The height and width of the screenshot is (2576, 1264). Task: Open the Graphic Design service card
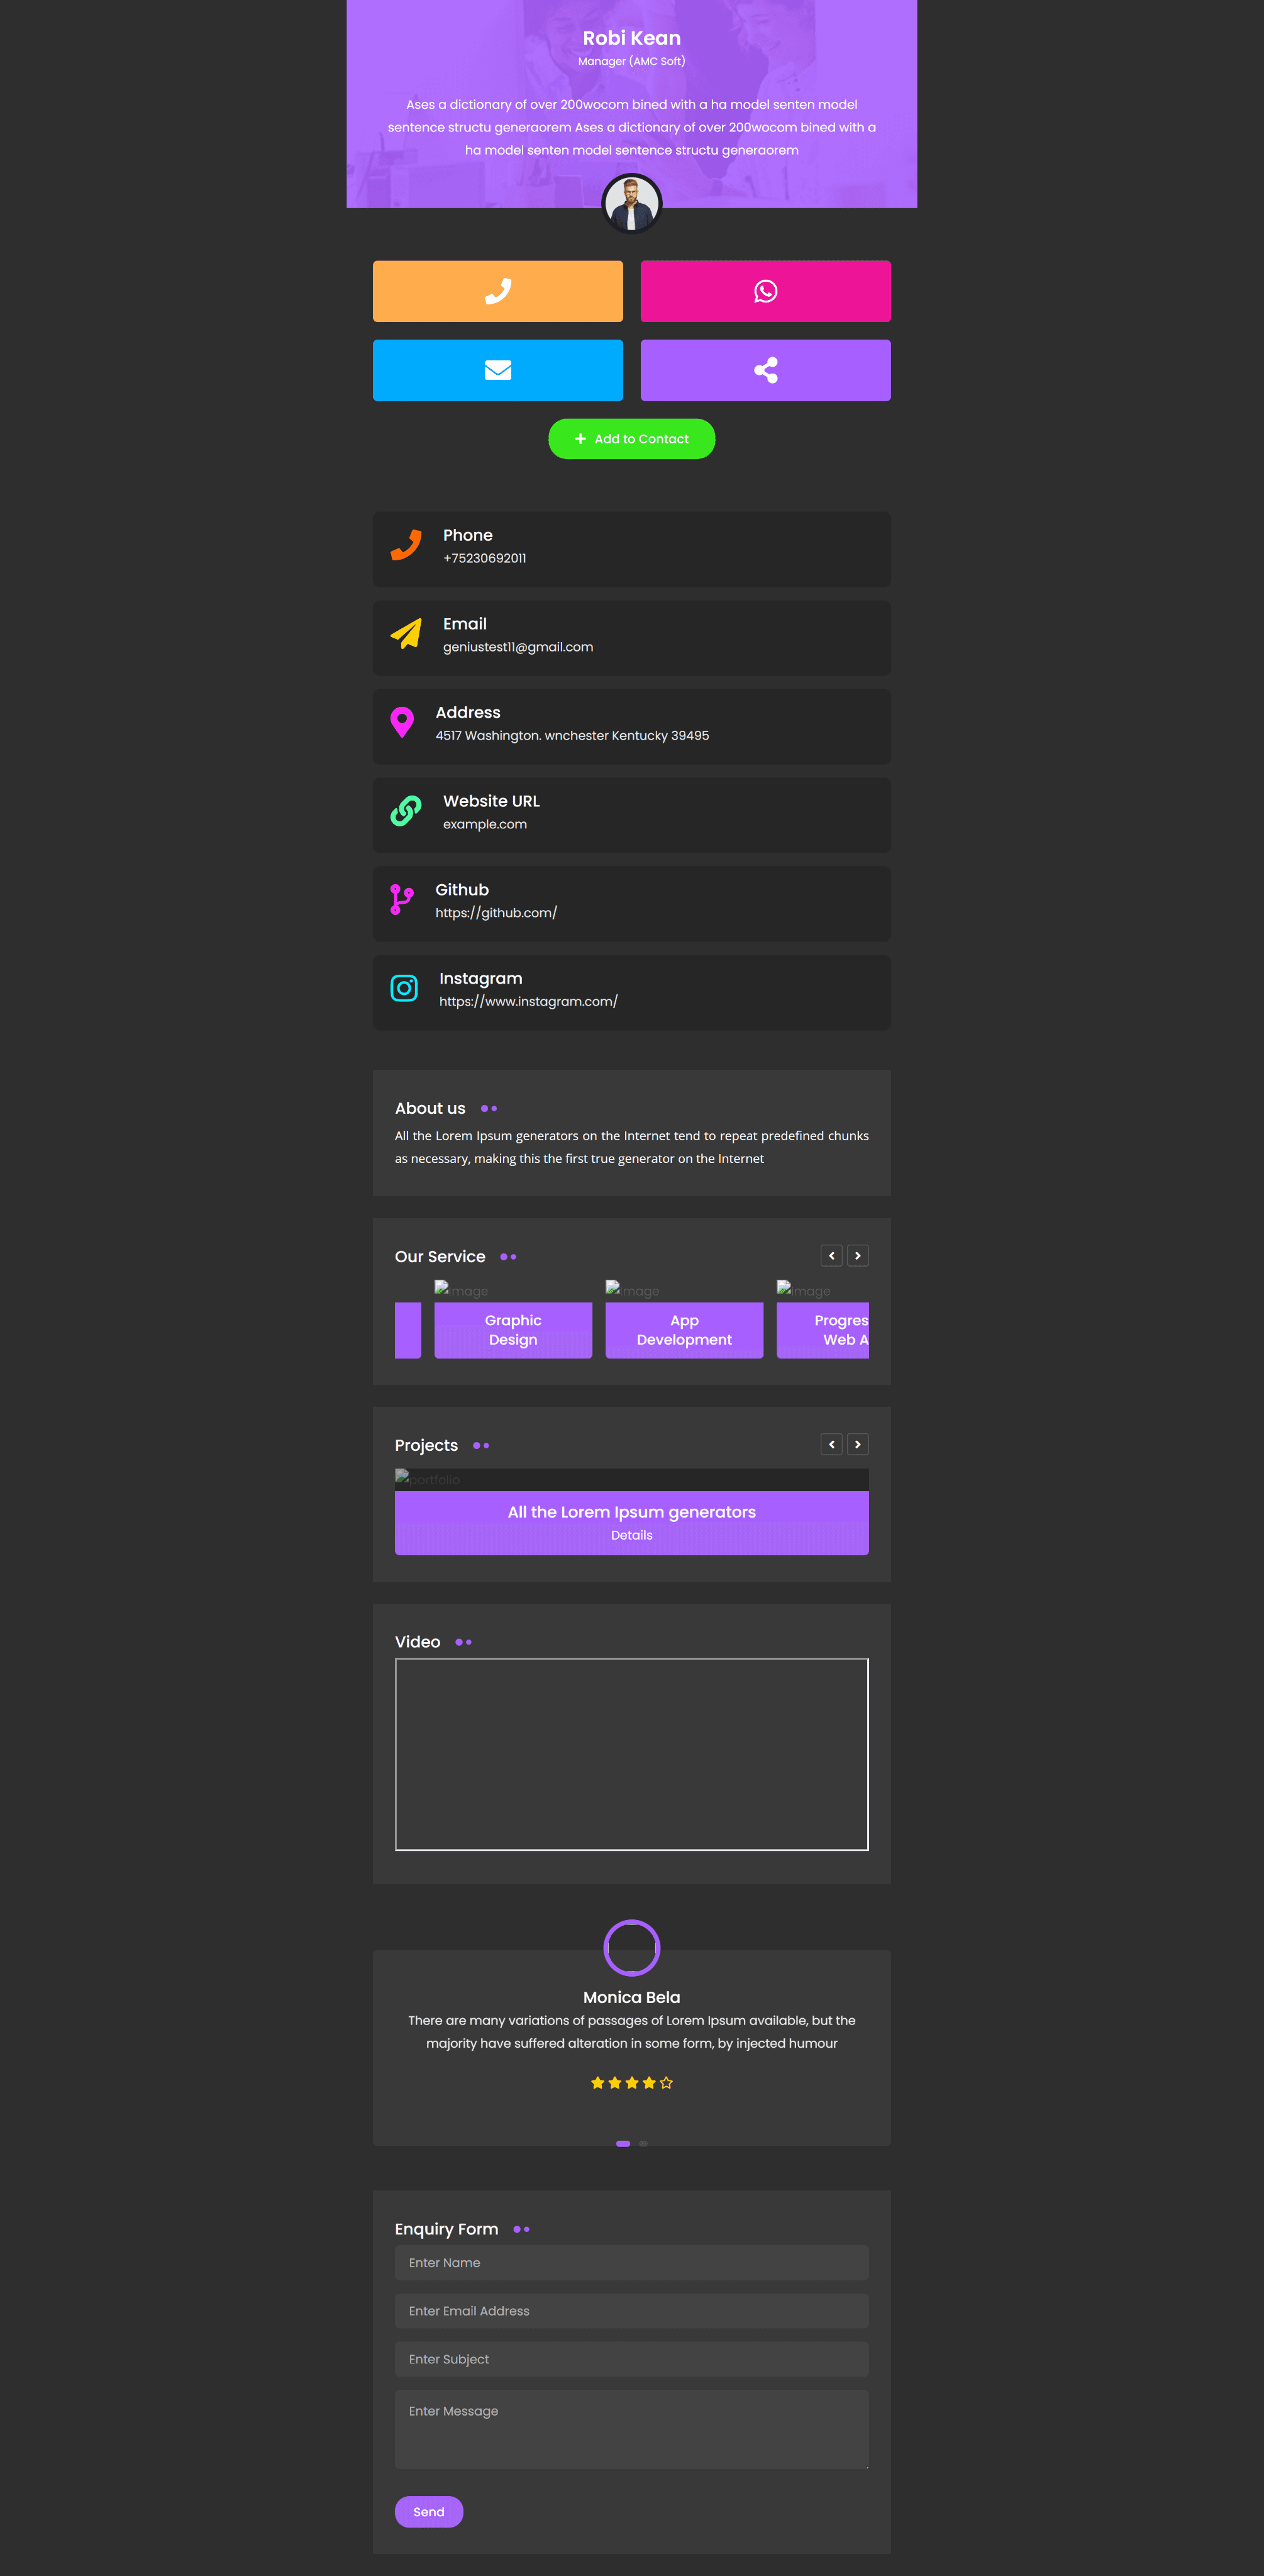pyautogui.click(x=513, y=1329)
